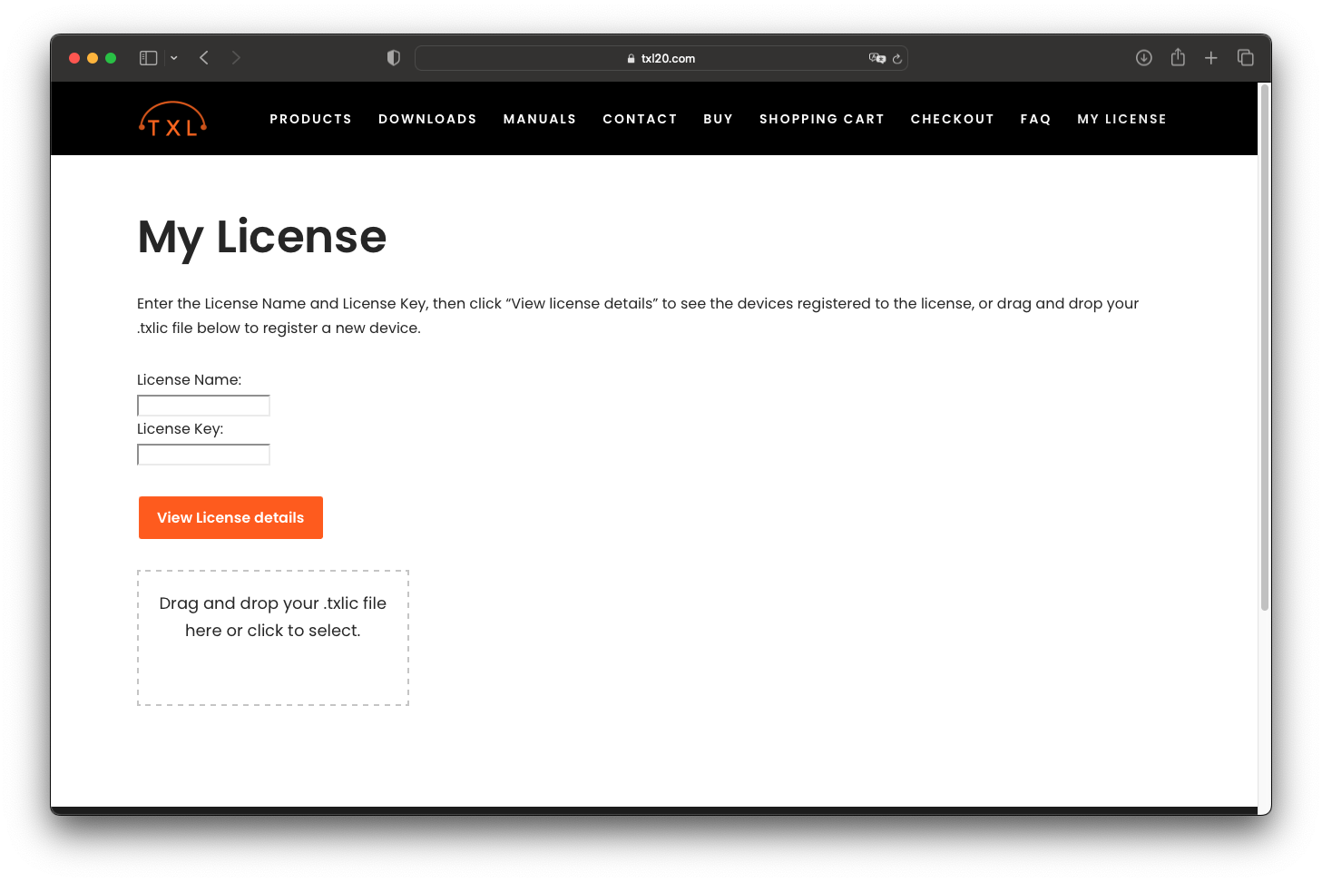Toggle the Safari sidebar icon
Image resolution: width=1322 pixels, height=882 pixels.
pyautogui.click(x=149, y=58)
